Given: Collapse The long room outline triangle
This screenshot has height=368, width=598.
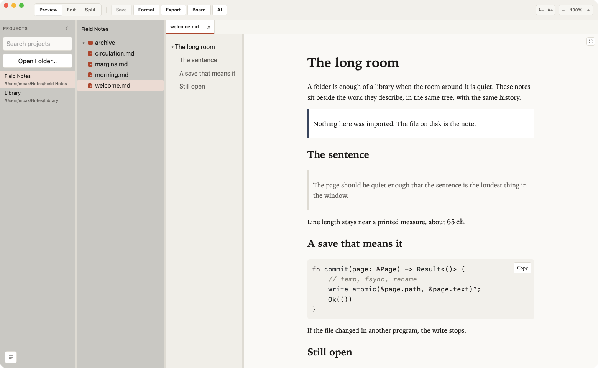Looking at the screenshot, I should click(172, 47).
